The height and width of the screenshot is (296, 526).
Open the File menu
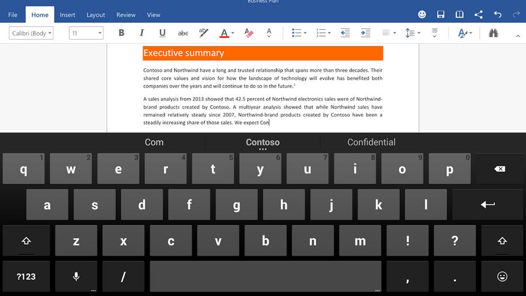coord(13,15)
